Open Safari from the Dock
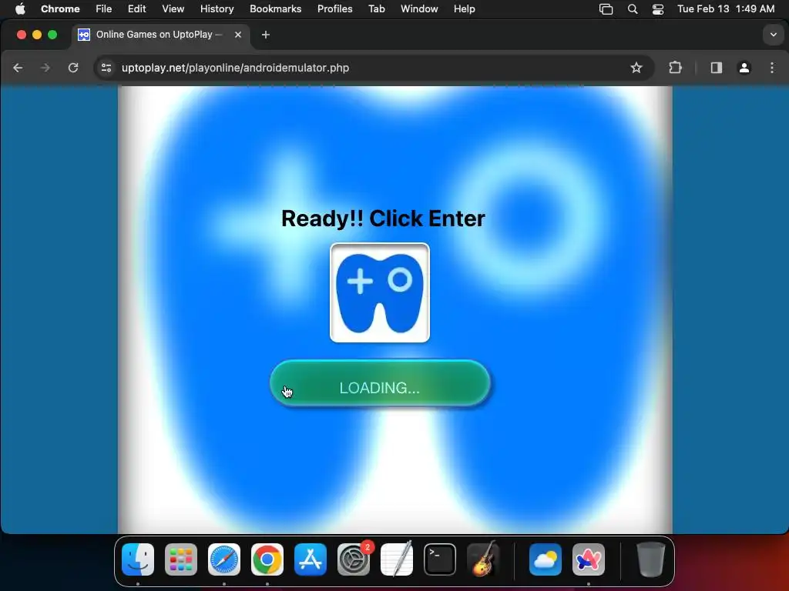This screenshot has height=591, width=789. pos(224,559)
